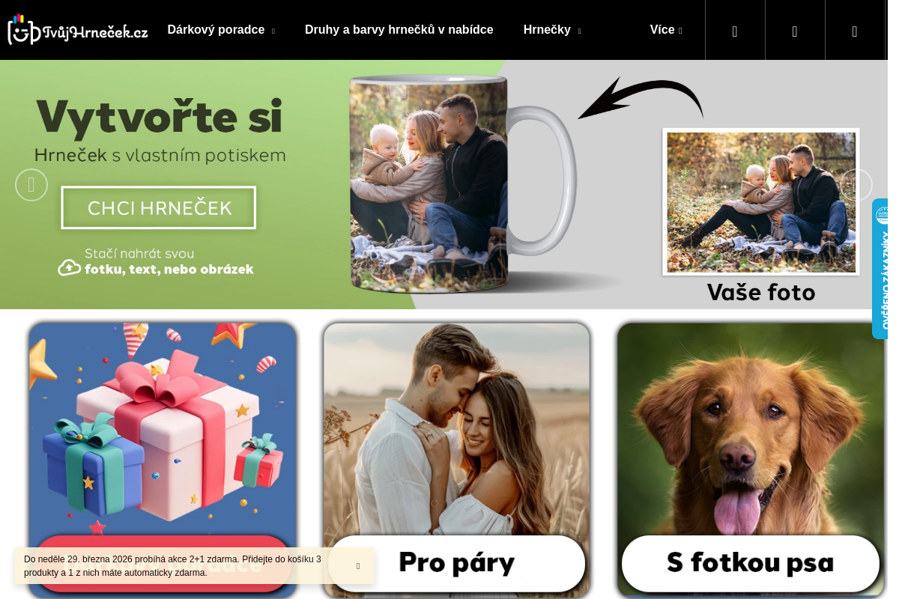The width and height of the screenshot is (899, 599).
Task: Expand the Více menu
Action: [666, 30]
